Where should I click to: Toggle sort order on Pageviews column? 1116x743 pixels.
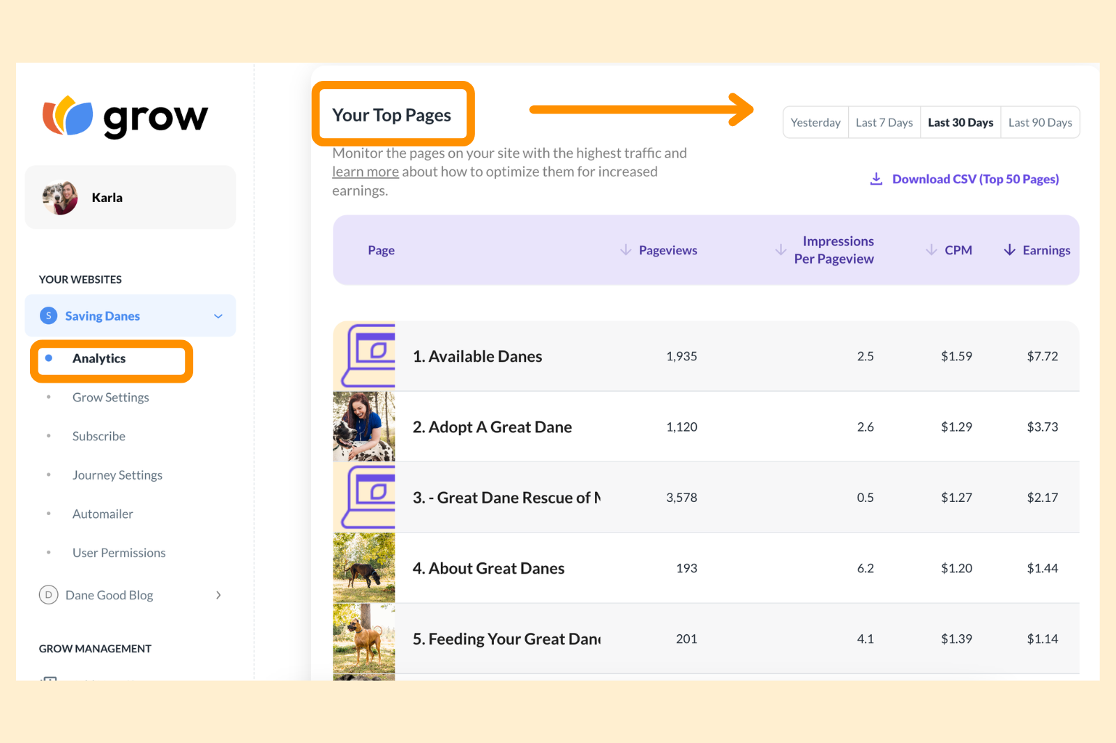[x=626, y=250]
